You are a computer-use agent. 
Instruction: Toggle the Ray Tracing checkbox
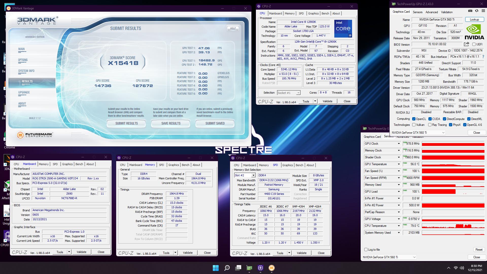430,125
